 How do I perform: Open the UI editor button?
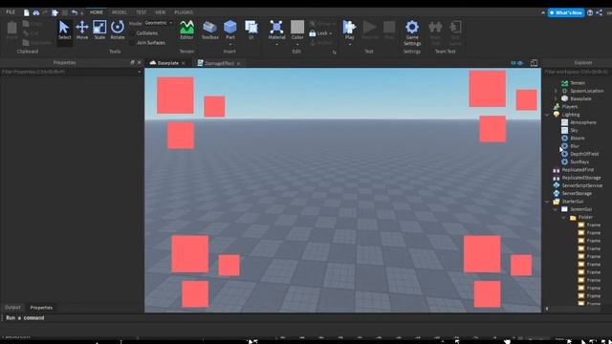251,31
